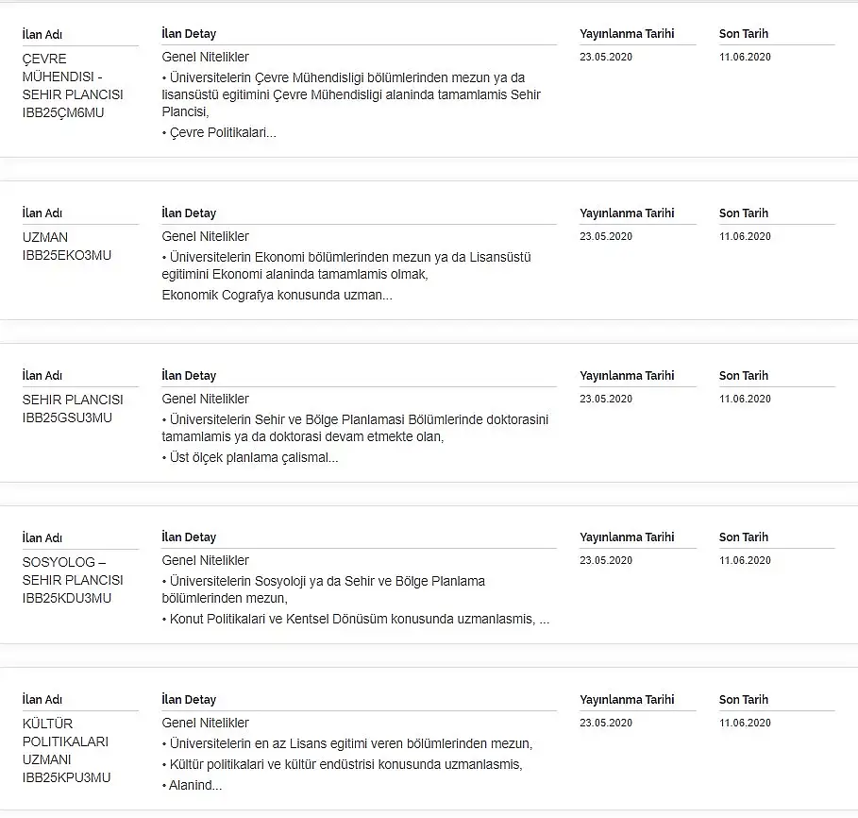Click the Ekonomi bölümlerinden detail text

coord(345,265)
